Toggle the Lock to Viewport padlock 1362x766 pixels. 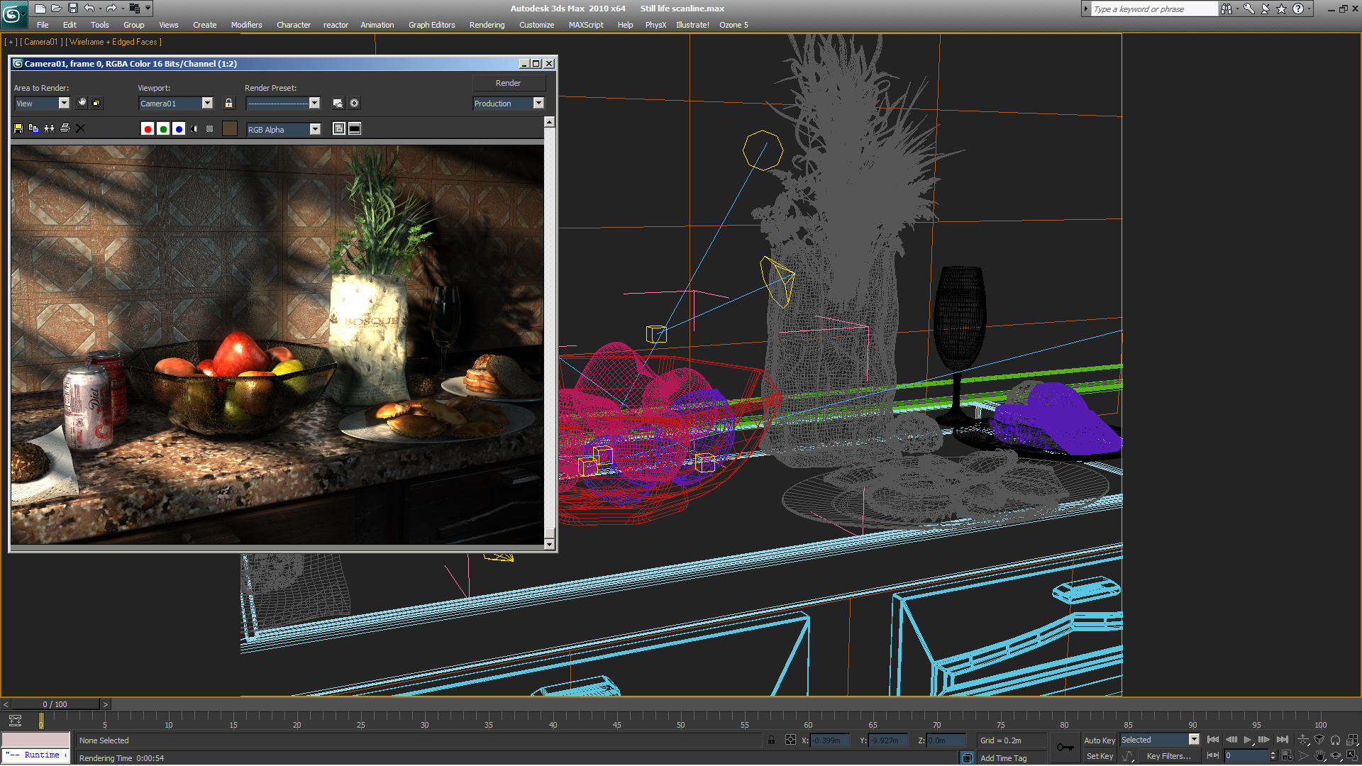tap(228, 104)
